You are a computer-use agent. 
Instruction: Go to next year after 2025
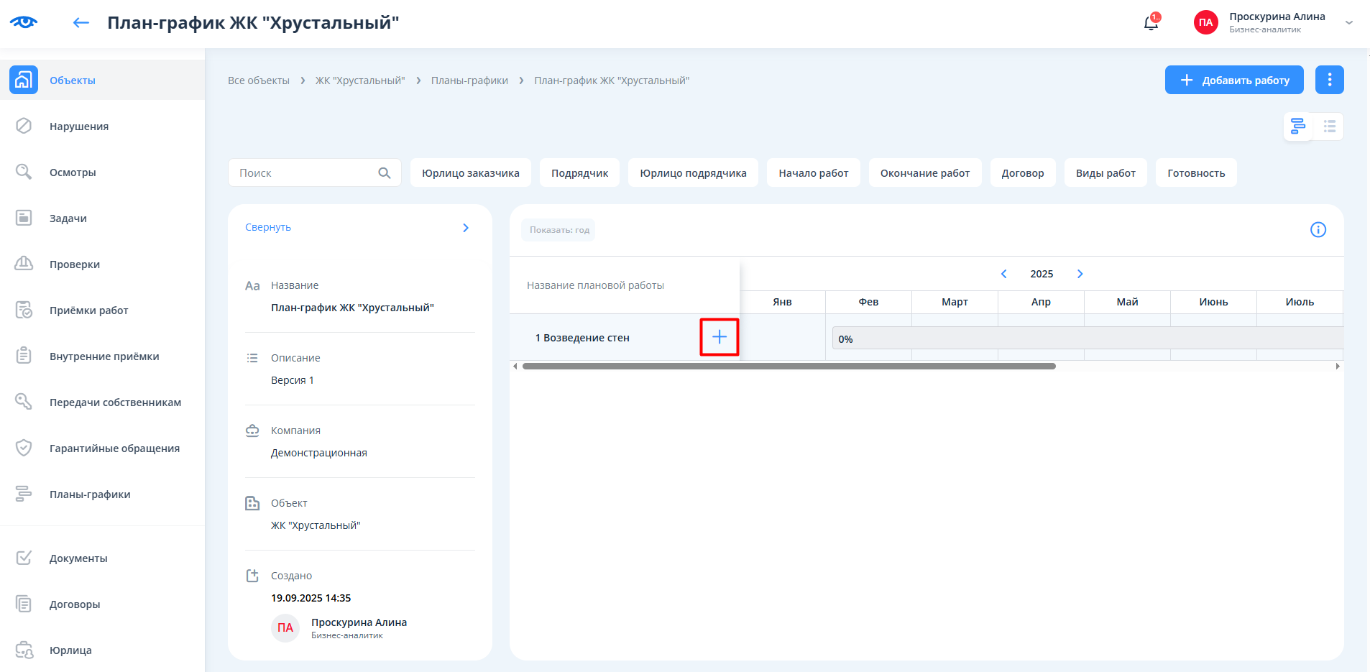coord(1080,274)
